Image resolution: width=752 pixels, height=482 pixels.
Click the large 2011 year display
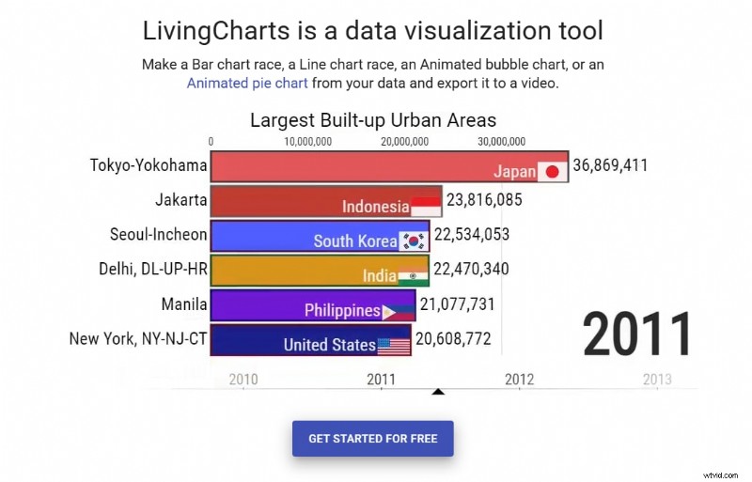(x=637, y=334)
